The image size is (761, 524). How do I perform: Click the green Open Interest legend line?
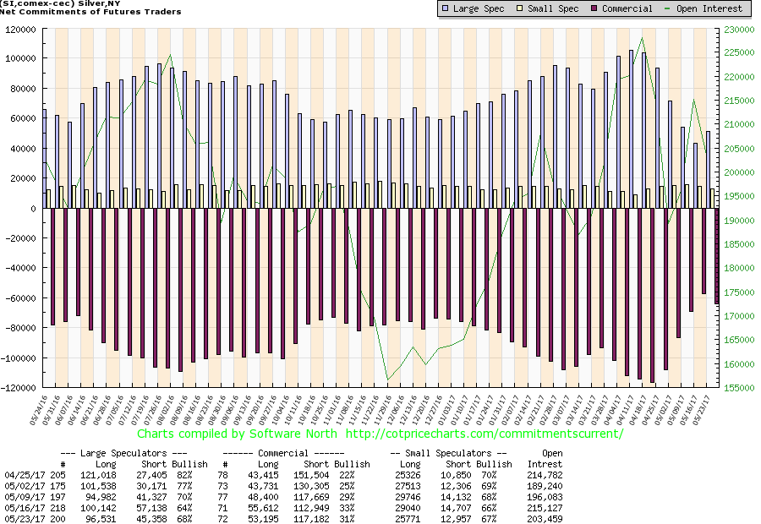pos(668,8)
